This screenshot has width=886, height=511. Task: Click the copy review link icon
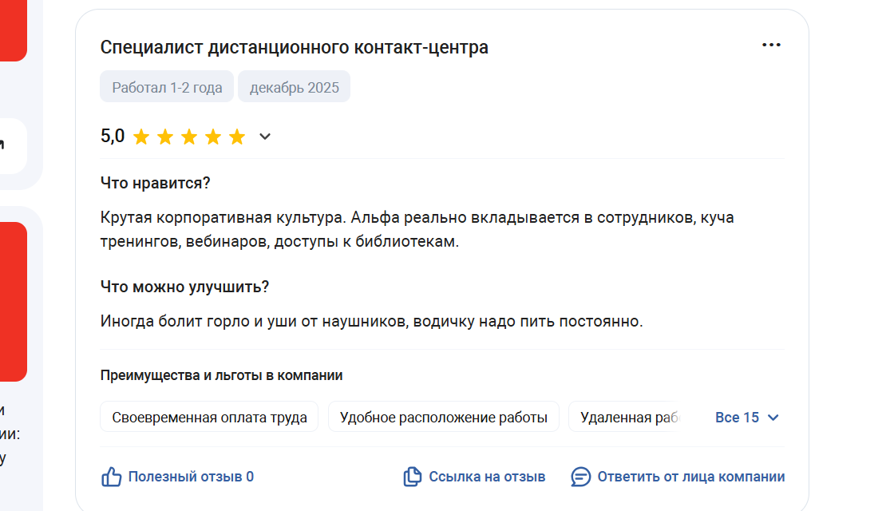(412, 477)
